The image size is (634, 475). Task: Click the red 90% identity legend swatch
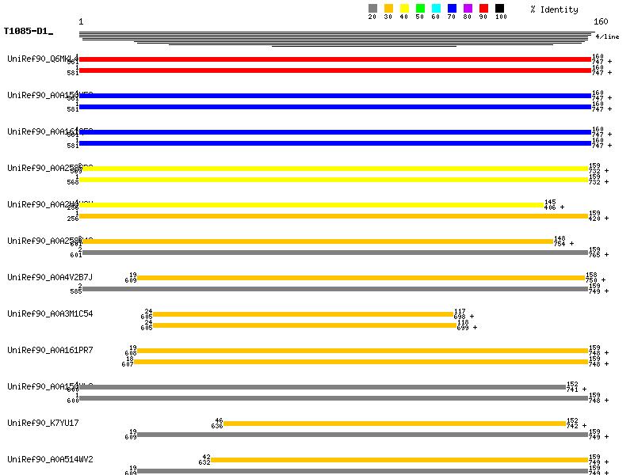(483, 9)
